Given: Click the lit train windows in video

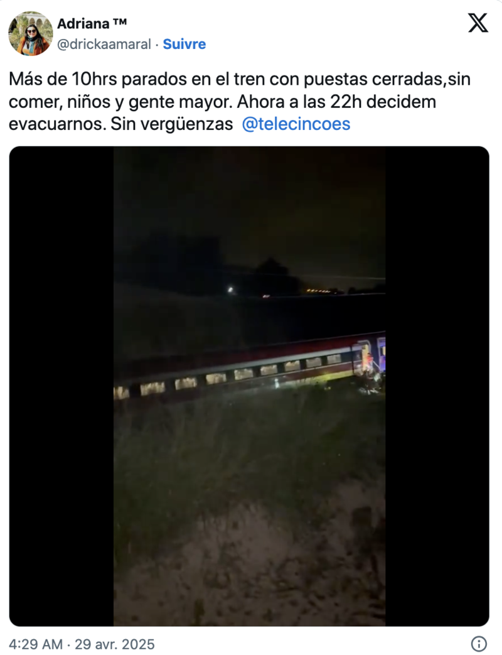Looking at the screenshot, I should [x=233, y=375].
